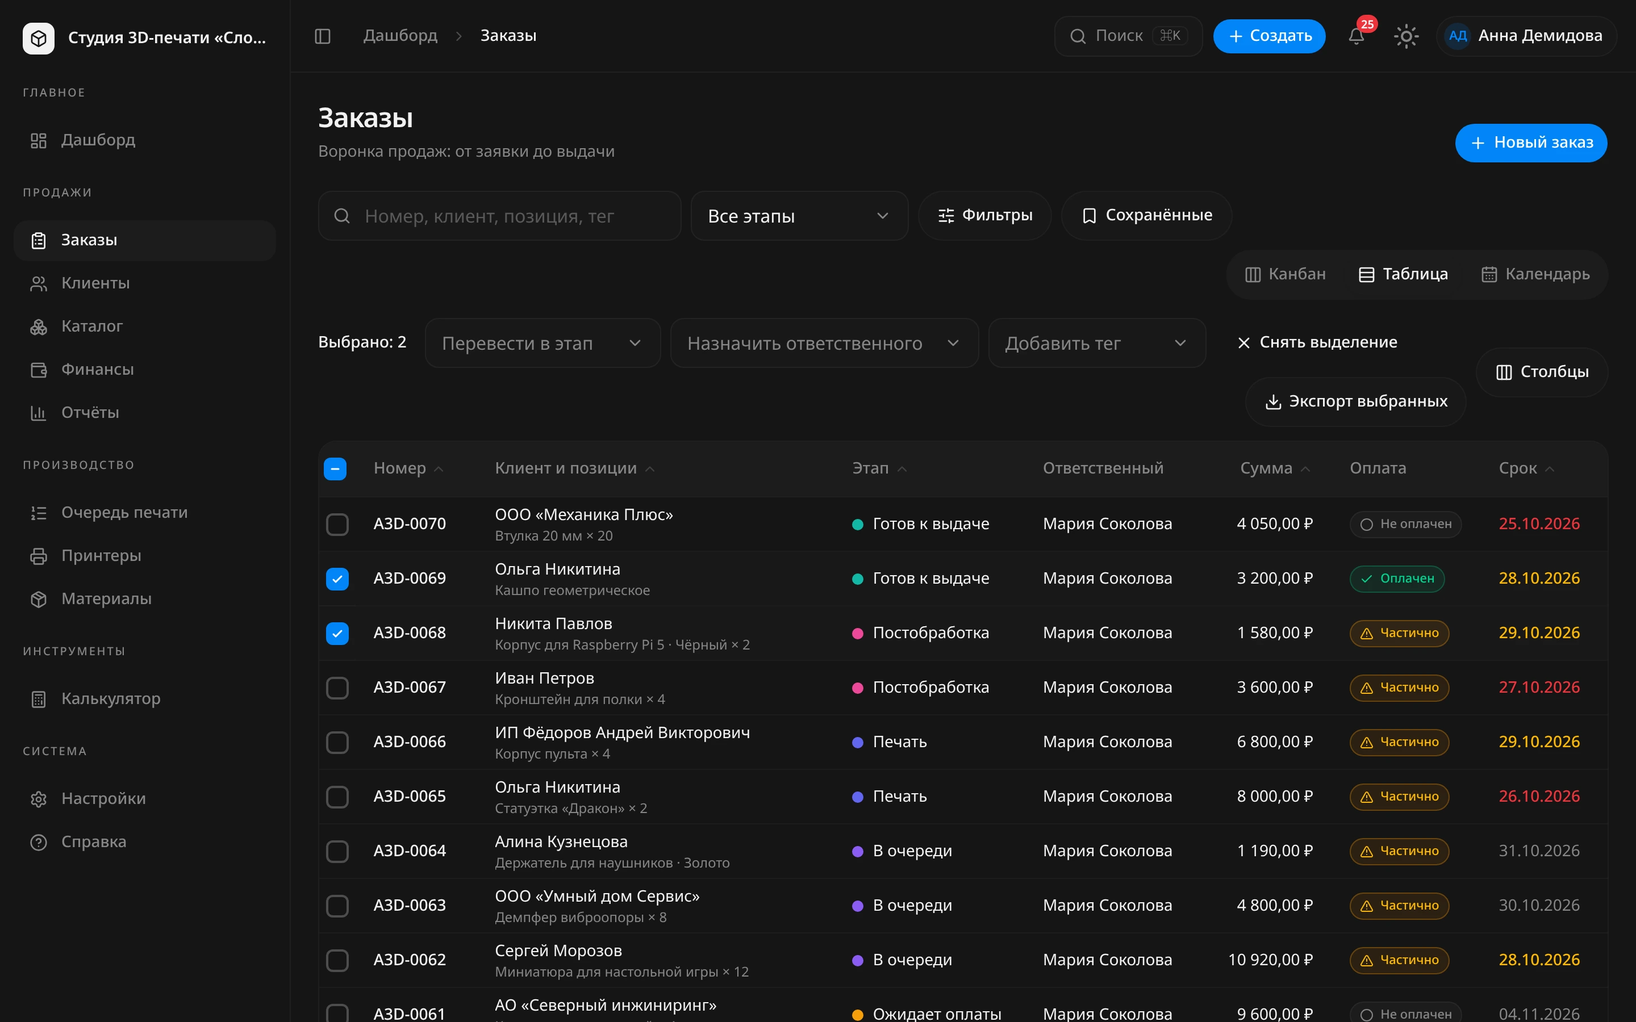Screen dimensions: 1636x1022
Task: Click the sidebar collapse panel icon
Action: [323, 36]
